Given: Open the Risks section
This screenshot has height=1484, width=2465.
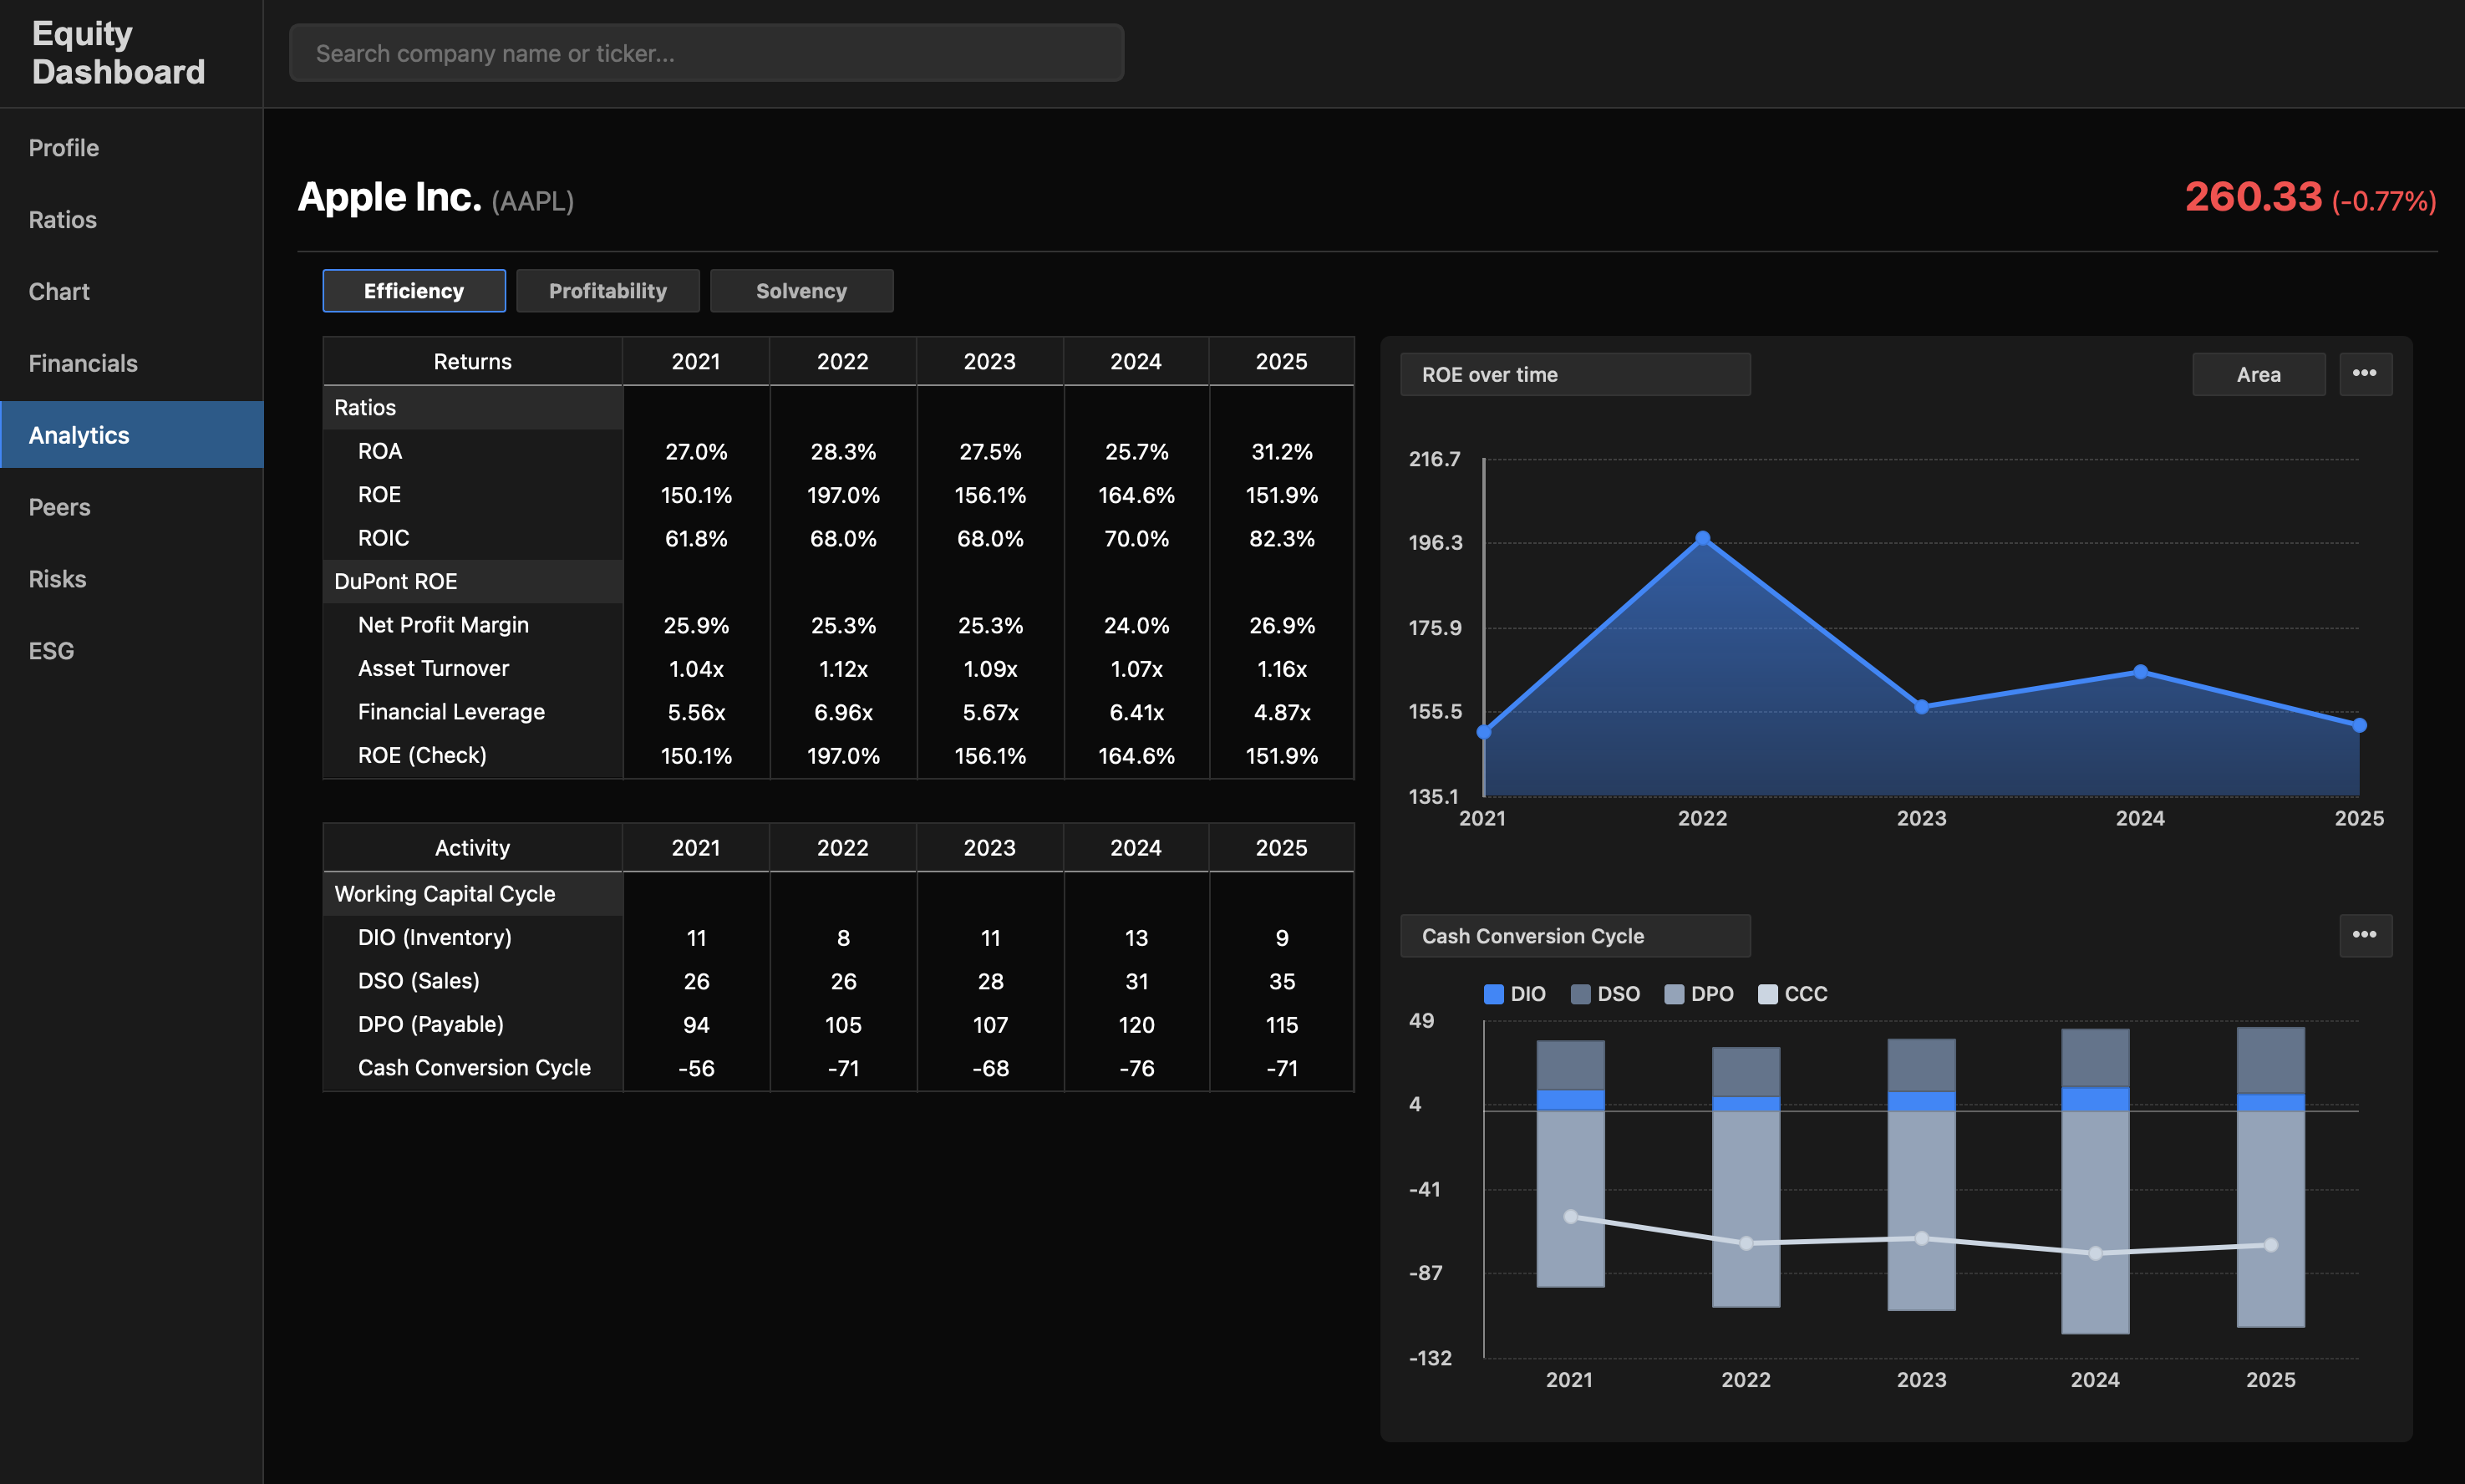Looking at the screenshot, I should 56,578.
